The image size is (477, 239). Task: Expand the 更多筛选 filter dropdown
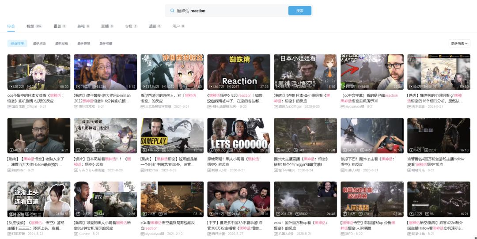pos(459,44)
